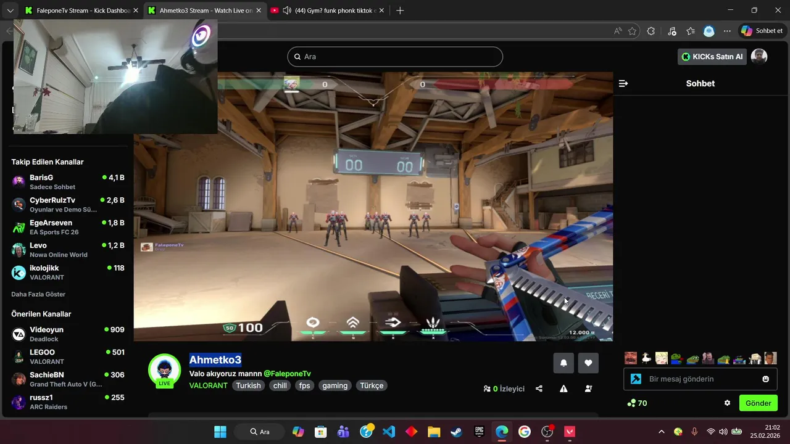Open Copilot Sohbet et button
This screenshot has width=790, height=444.
pos(762,31)
